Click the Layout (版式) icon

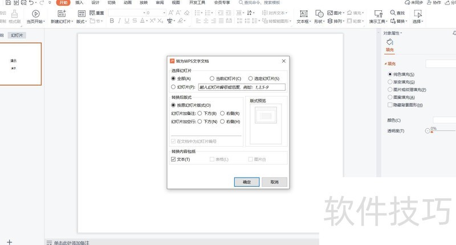pos(82,14)
